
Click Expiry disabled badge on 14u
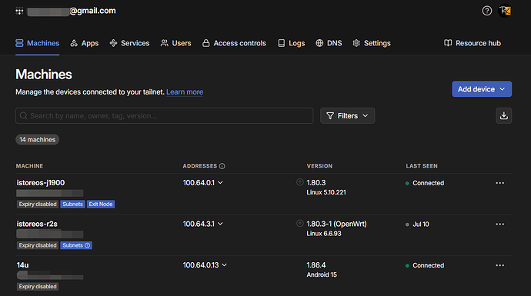[38, 287]
